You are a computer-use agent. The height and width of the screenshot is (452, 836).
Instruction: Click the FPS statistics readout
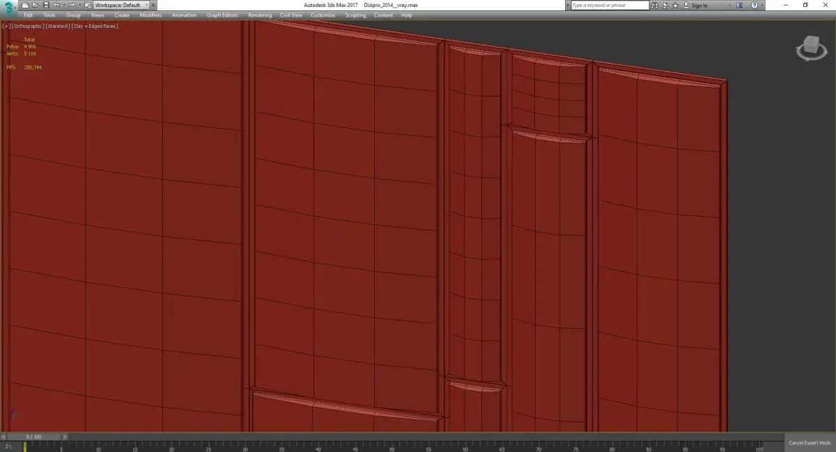tap(24, 67)
